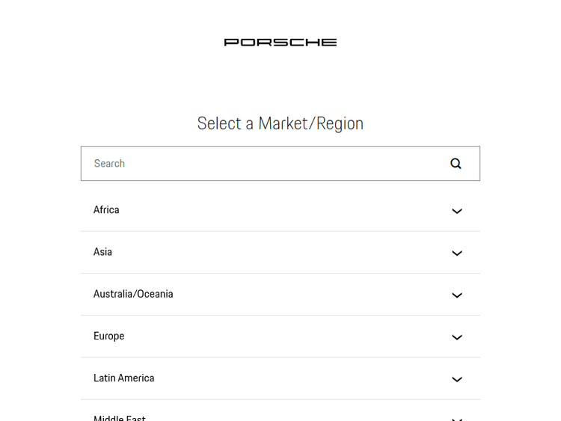Click the Porsche wordmark logo
The image size is (561, 421).
pos(280,43)
